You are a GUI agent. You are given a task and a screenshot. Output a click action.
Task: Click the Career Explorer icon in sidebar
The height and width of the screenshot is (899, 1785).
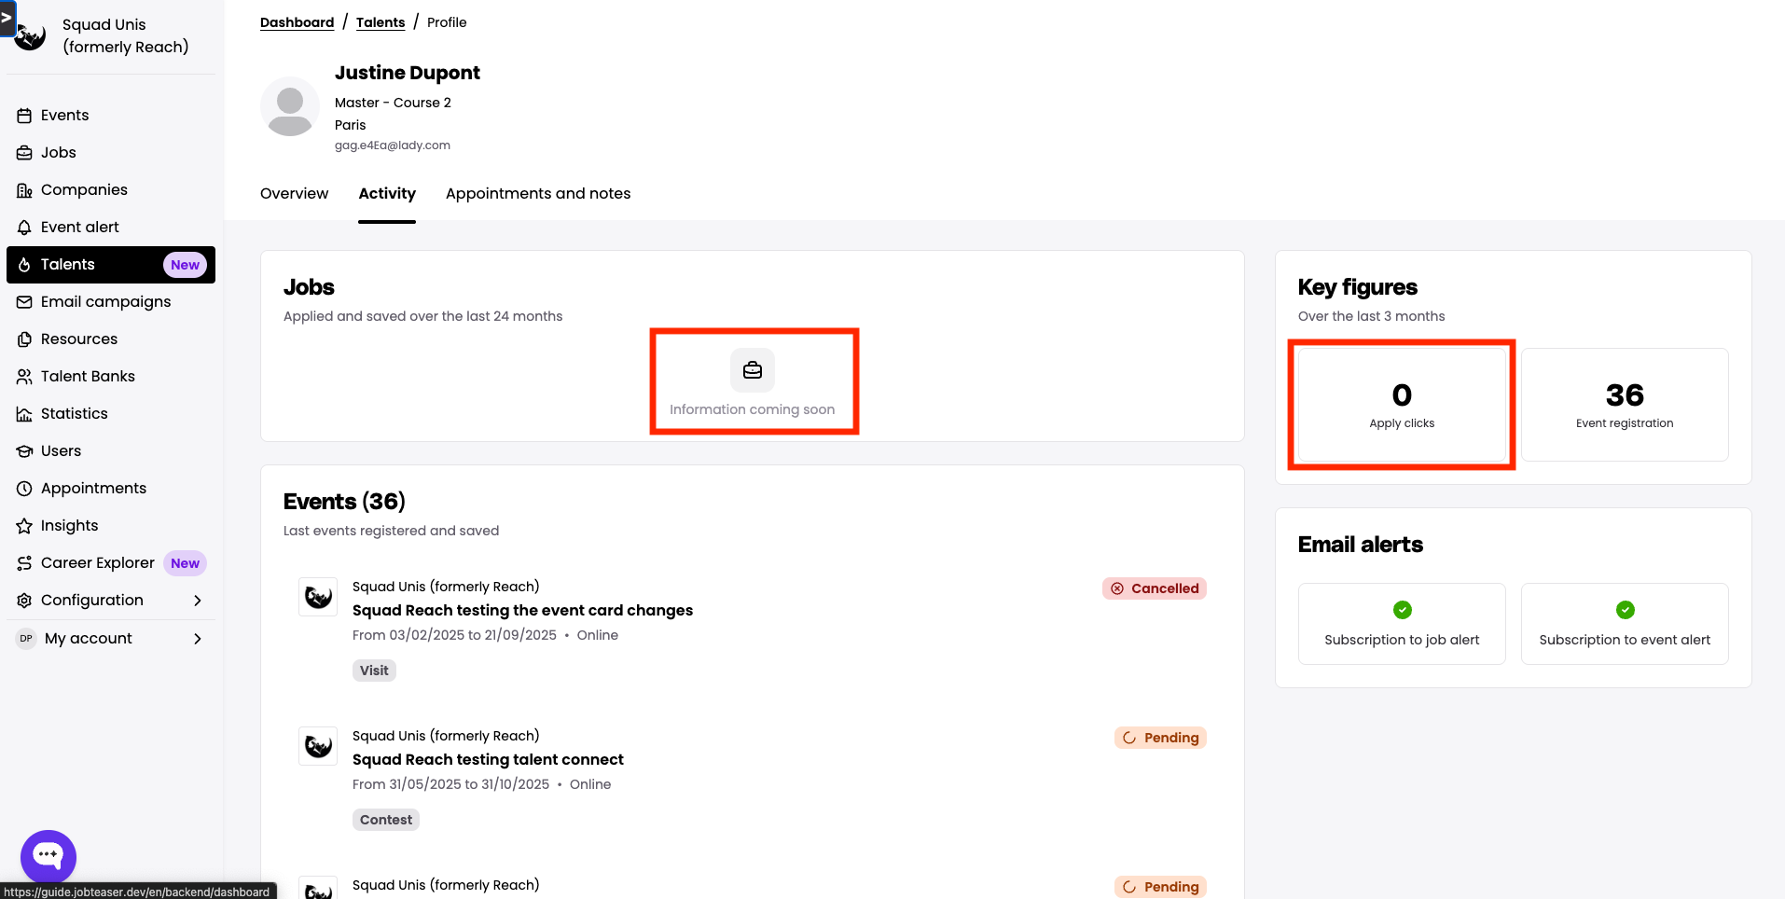tap(24, 563)
